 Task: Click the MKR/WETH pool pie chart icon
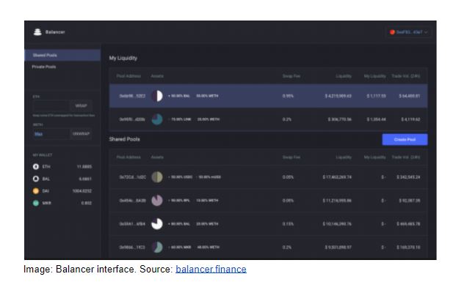pos(157,247)
